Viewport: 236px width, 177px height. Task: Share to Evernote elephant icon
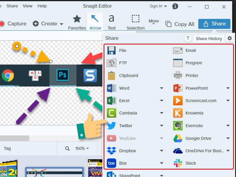coord(178,126)
